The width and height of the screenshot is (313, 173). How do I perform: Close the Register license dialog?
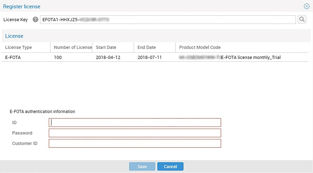307,6
